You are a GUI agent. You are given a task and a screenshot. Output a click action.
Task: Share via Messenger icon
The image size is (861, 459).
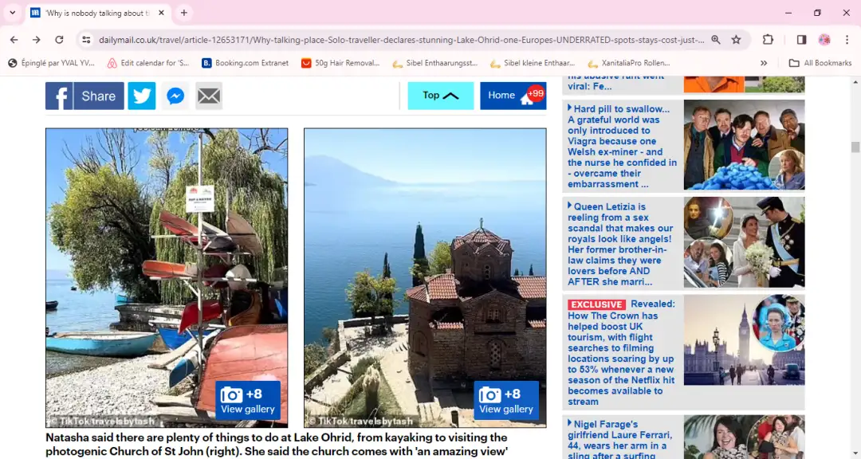point(175,96)
